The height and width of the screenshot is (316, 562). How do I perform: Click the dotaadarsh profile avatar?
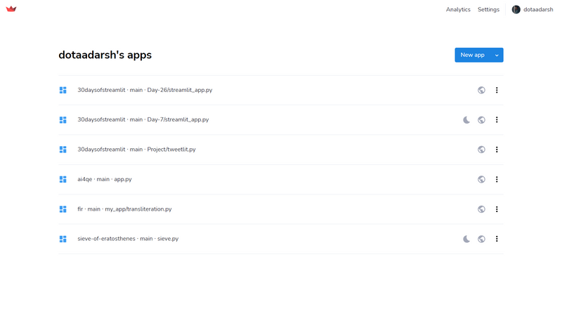click(x=516, y=10)
